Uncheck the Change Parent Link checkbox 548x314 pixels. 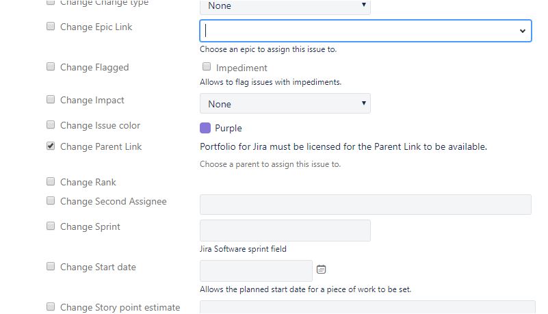pos(51,146)
